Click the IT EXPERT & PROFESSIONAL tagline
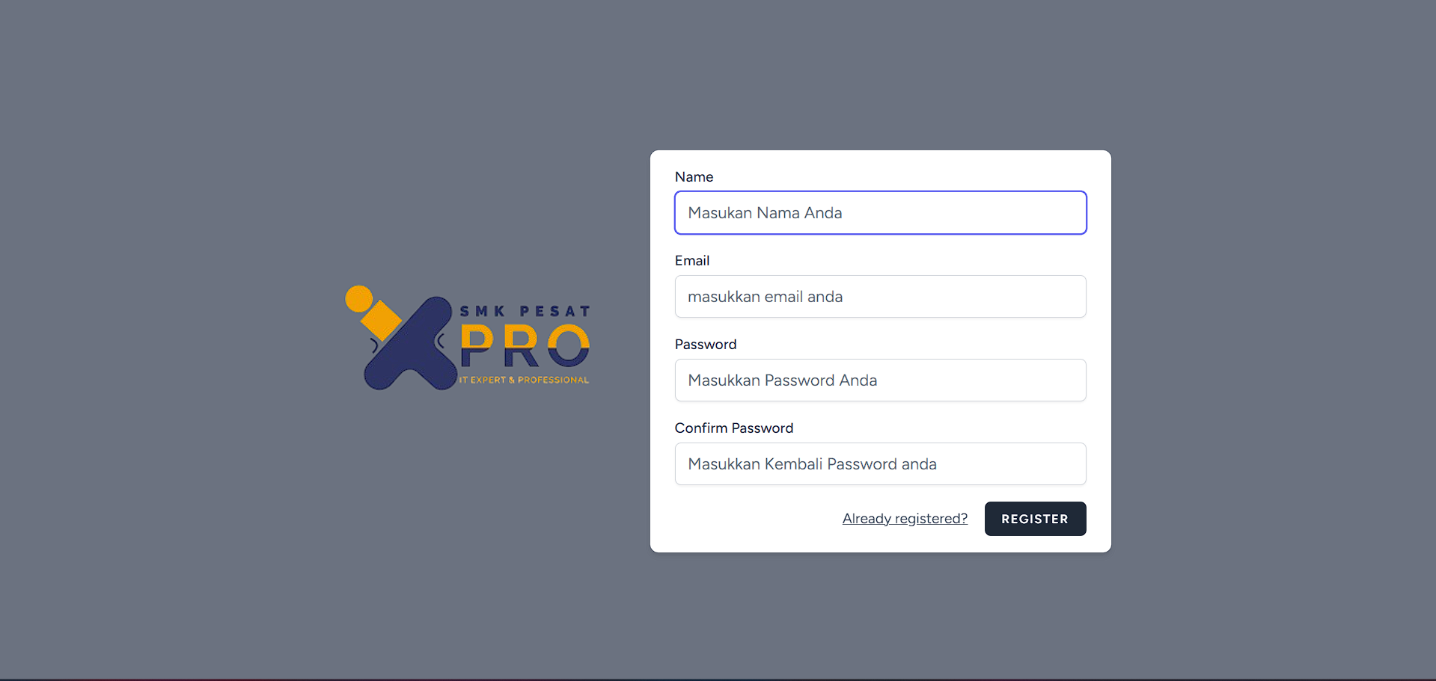Screen dimensions: 1436x681 pos(524,380)
